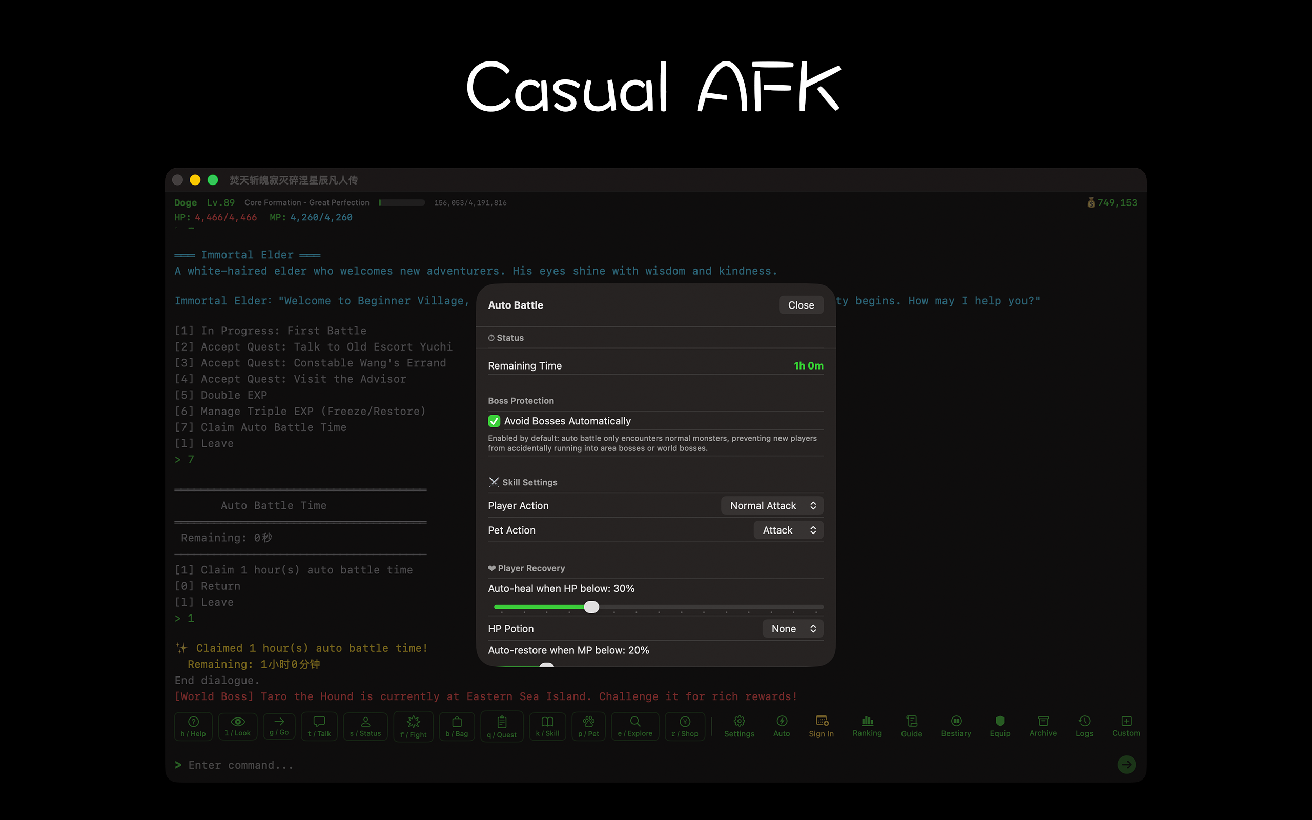The height and width of the screenshot is (820, 1312).
Task: Click the experience progress bar
Action: pyautogui.click(x=402, y=202)
